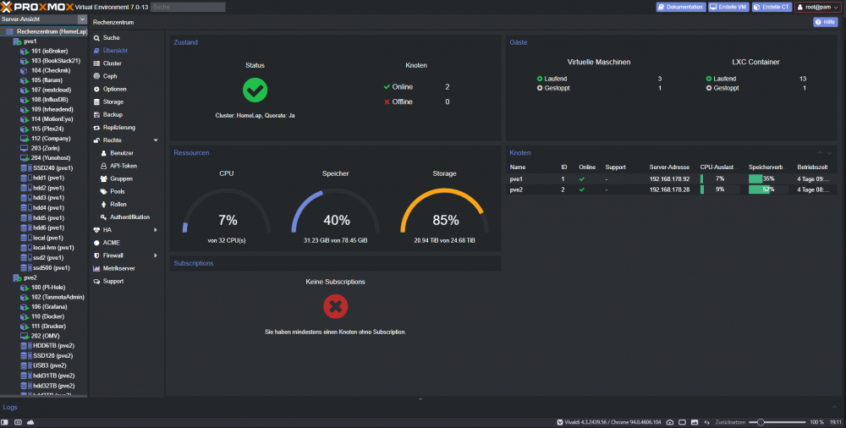Click Zurücksetzen to reset zoom
The width and height of the screenshot is (846, 428).
(730, 422)
